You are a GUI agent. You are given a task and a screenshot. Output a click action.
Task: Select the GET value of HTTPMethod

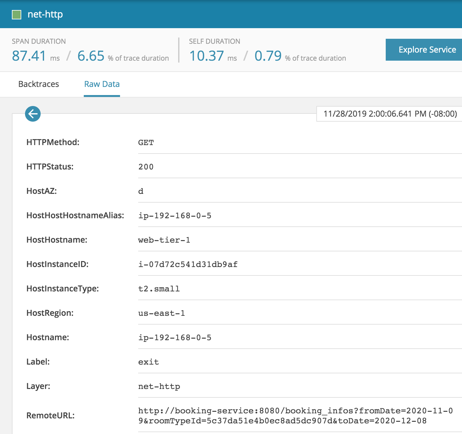[146, 143]
